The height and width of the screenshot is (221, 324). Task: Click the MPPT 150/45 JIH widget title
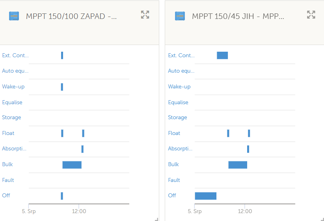click(238, 16)
